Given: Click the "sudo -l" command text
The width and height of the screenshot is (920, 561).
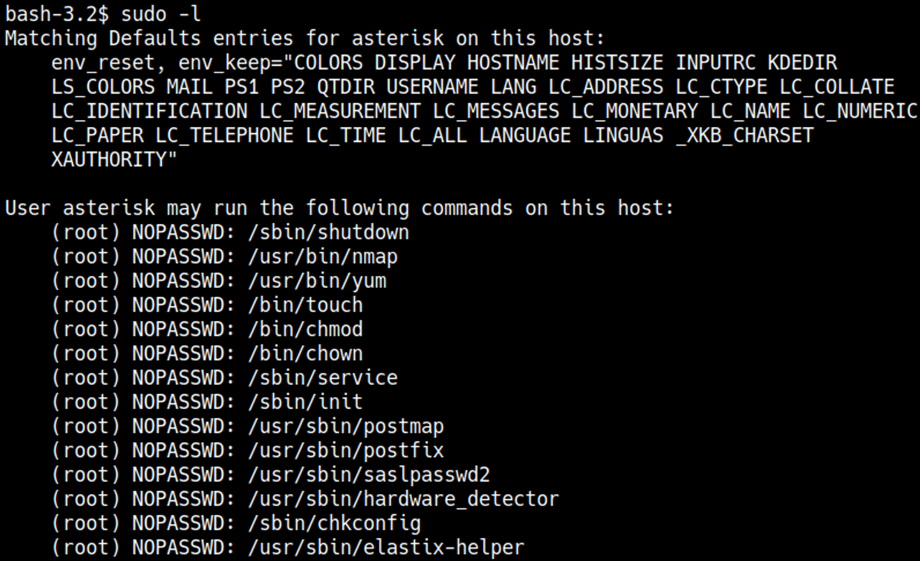Looking at the screenshot, I should 161,14.
